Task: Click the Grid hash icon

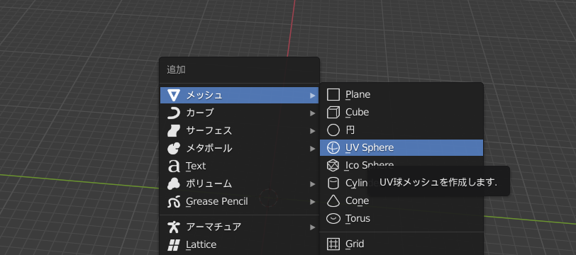Action: (x=333, y=244)
